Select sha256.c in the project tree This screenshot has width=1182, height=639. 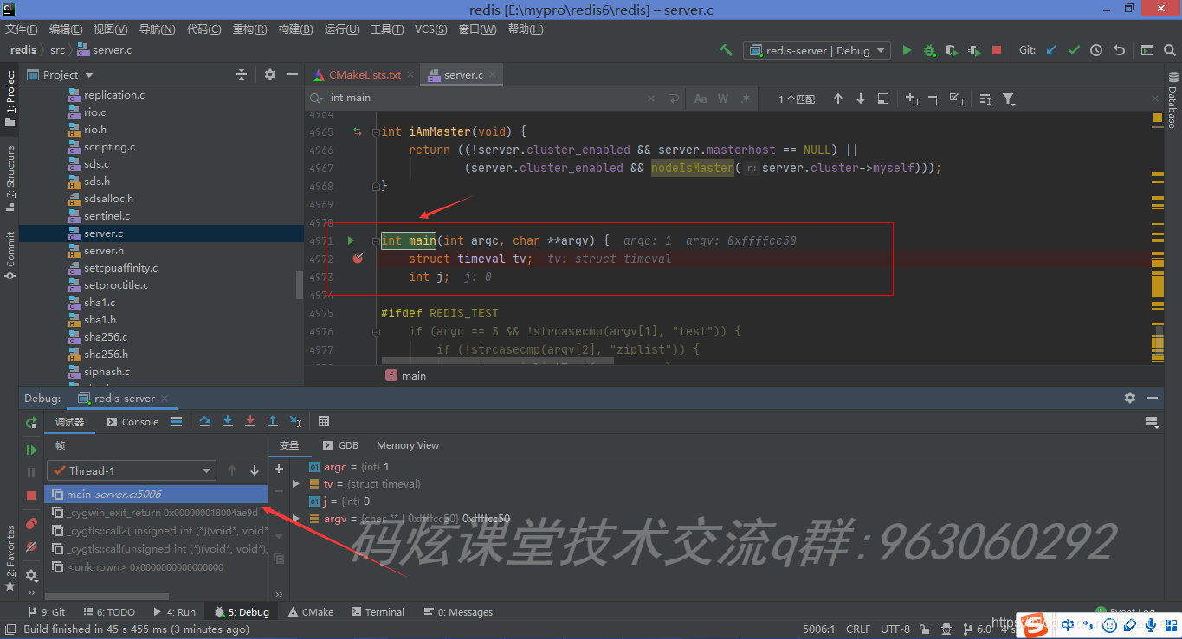(x=106, y=337)
